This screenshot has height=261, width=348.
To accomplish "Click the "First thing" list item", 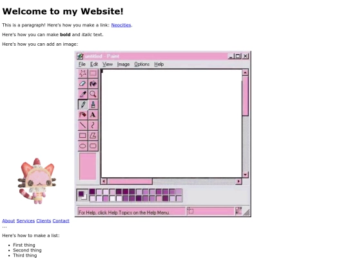I will click(x=24, y=245).
